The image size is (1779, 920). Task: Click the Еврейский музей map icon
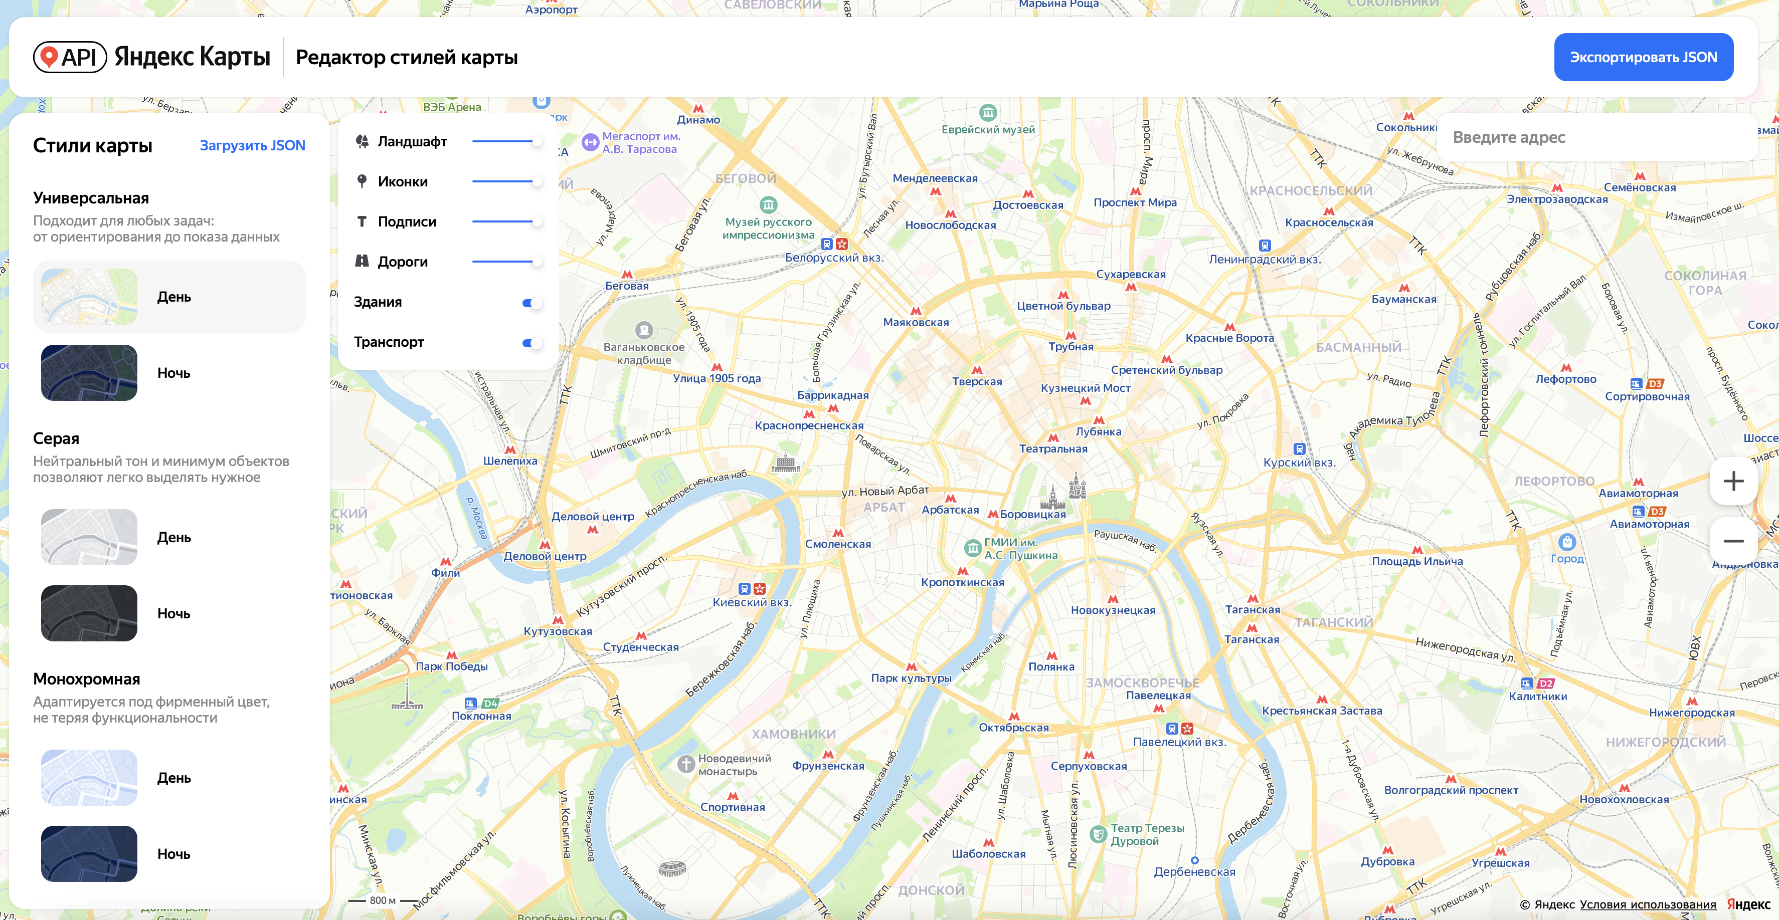click(x=988, y=112)
